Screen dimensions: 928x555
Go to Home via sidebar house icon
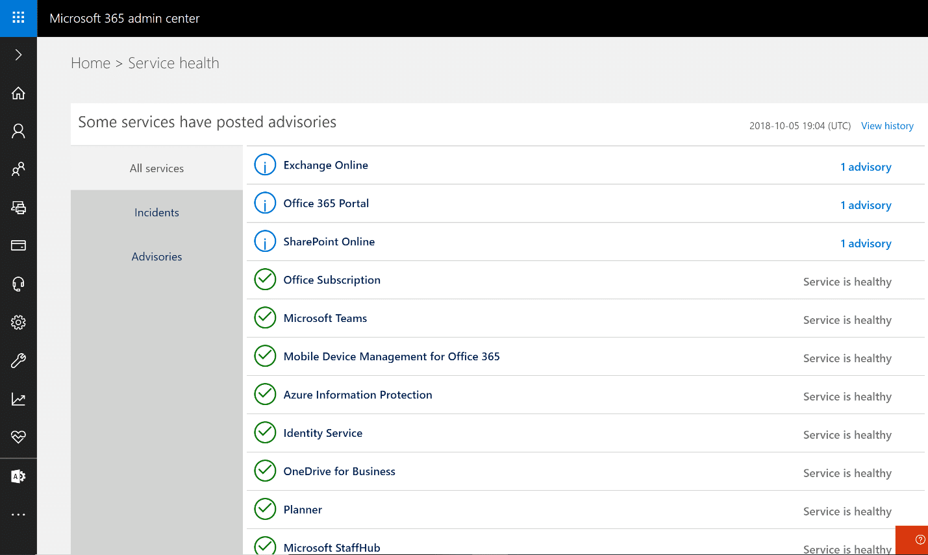[18, 93]
